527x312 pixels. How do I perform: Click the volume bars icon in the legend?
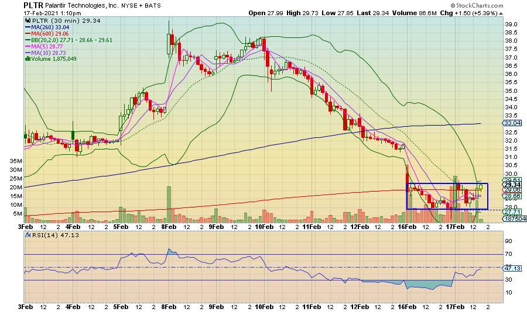coord(28,58)
